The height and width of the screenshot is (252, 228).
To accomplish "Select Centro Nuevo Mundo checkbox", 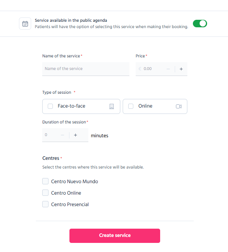I will pyautogui.click(x=45, y=181).
